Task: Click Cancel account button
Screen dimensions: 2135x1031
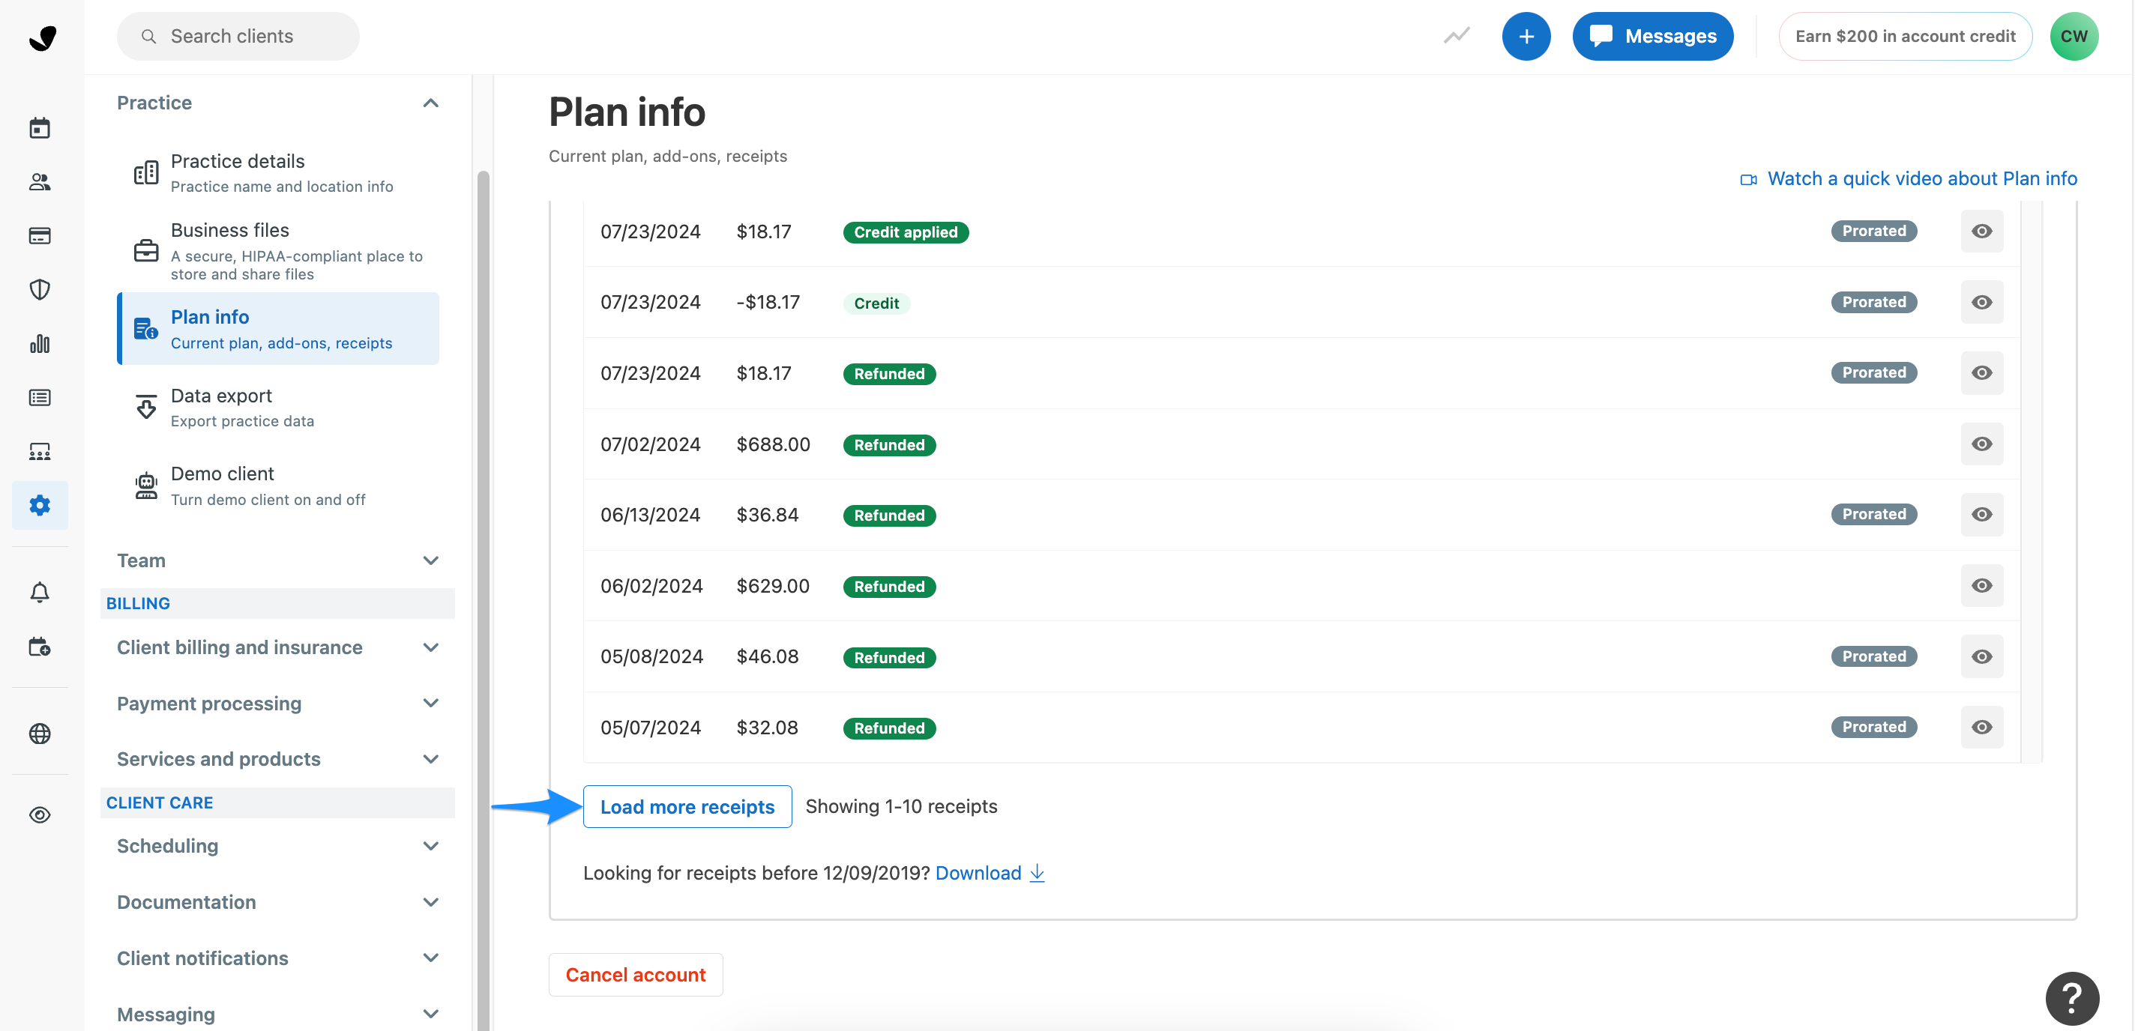Action: click(636, 975)
